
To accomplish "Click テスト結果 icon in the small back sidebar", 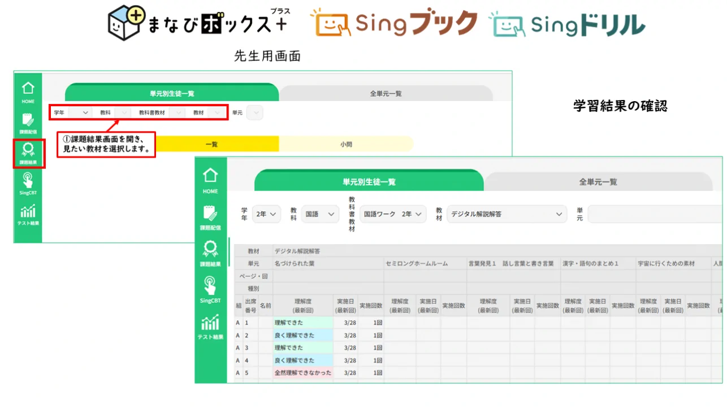I will [x=28, y=215].
